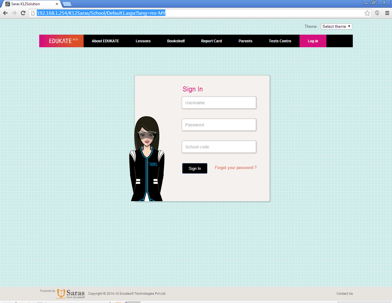
Task: Click the Copyright Excelsoft Technologies text
Action: pos(127,293)
